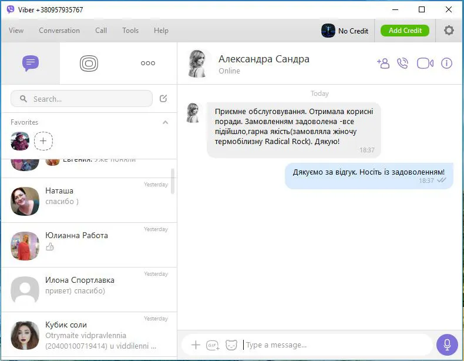
Task: Click the Favorites section label
Action: [24, 122]
